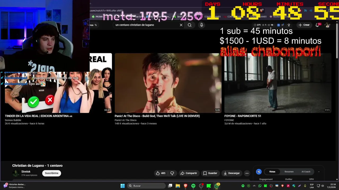This screenshot has width=339, height=190.
Task: Open 'TINDER EN LA VIDA REAL' video title
Action: 38,116
